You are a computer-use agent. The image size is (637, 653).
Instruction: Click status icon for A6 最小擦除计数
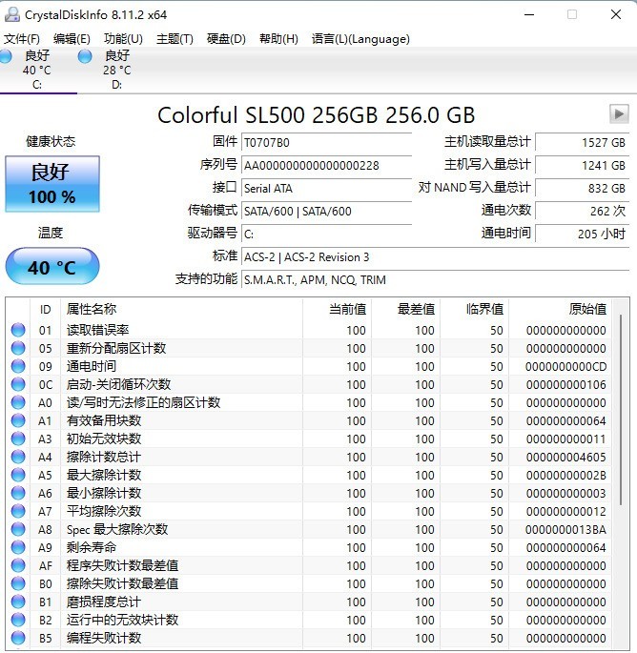[18, 493]
